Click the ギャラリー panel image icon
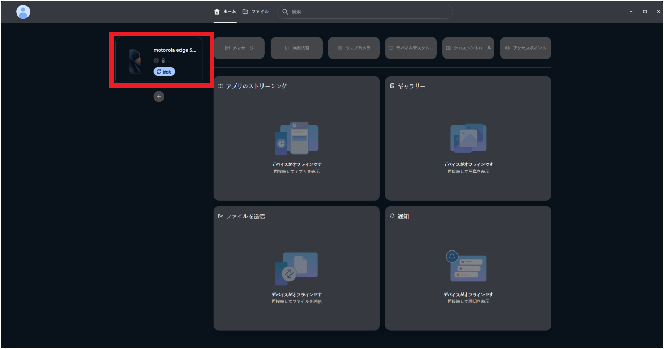 click(392, 86)
